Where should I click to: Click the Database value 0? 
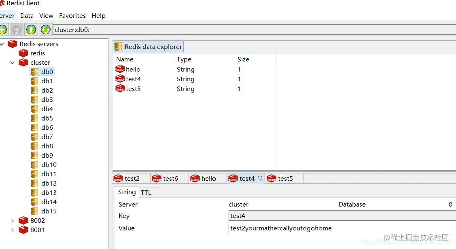(450, 205)
